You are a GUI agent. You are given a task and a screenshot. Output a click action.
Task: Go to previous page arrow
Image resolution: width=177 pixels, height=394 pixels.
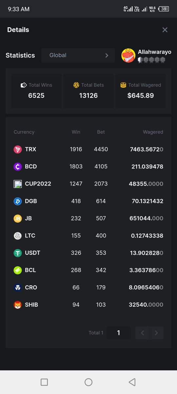pos(142,333)
